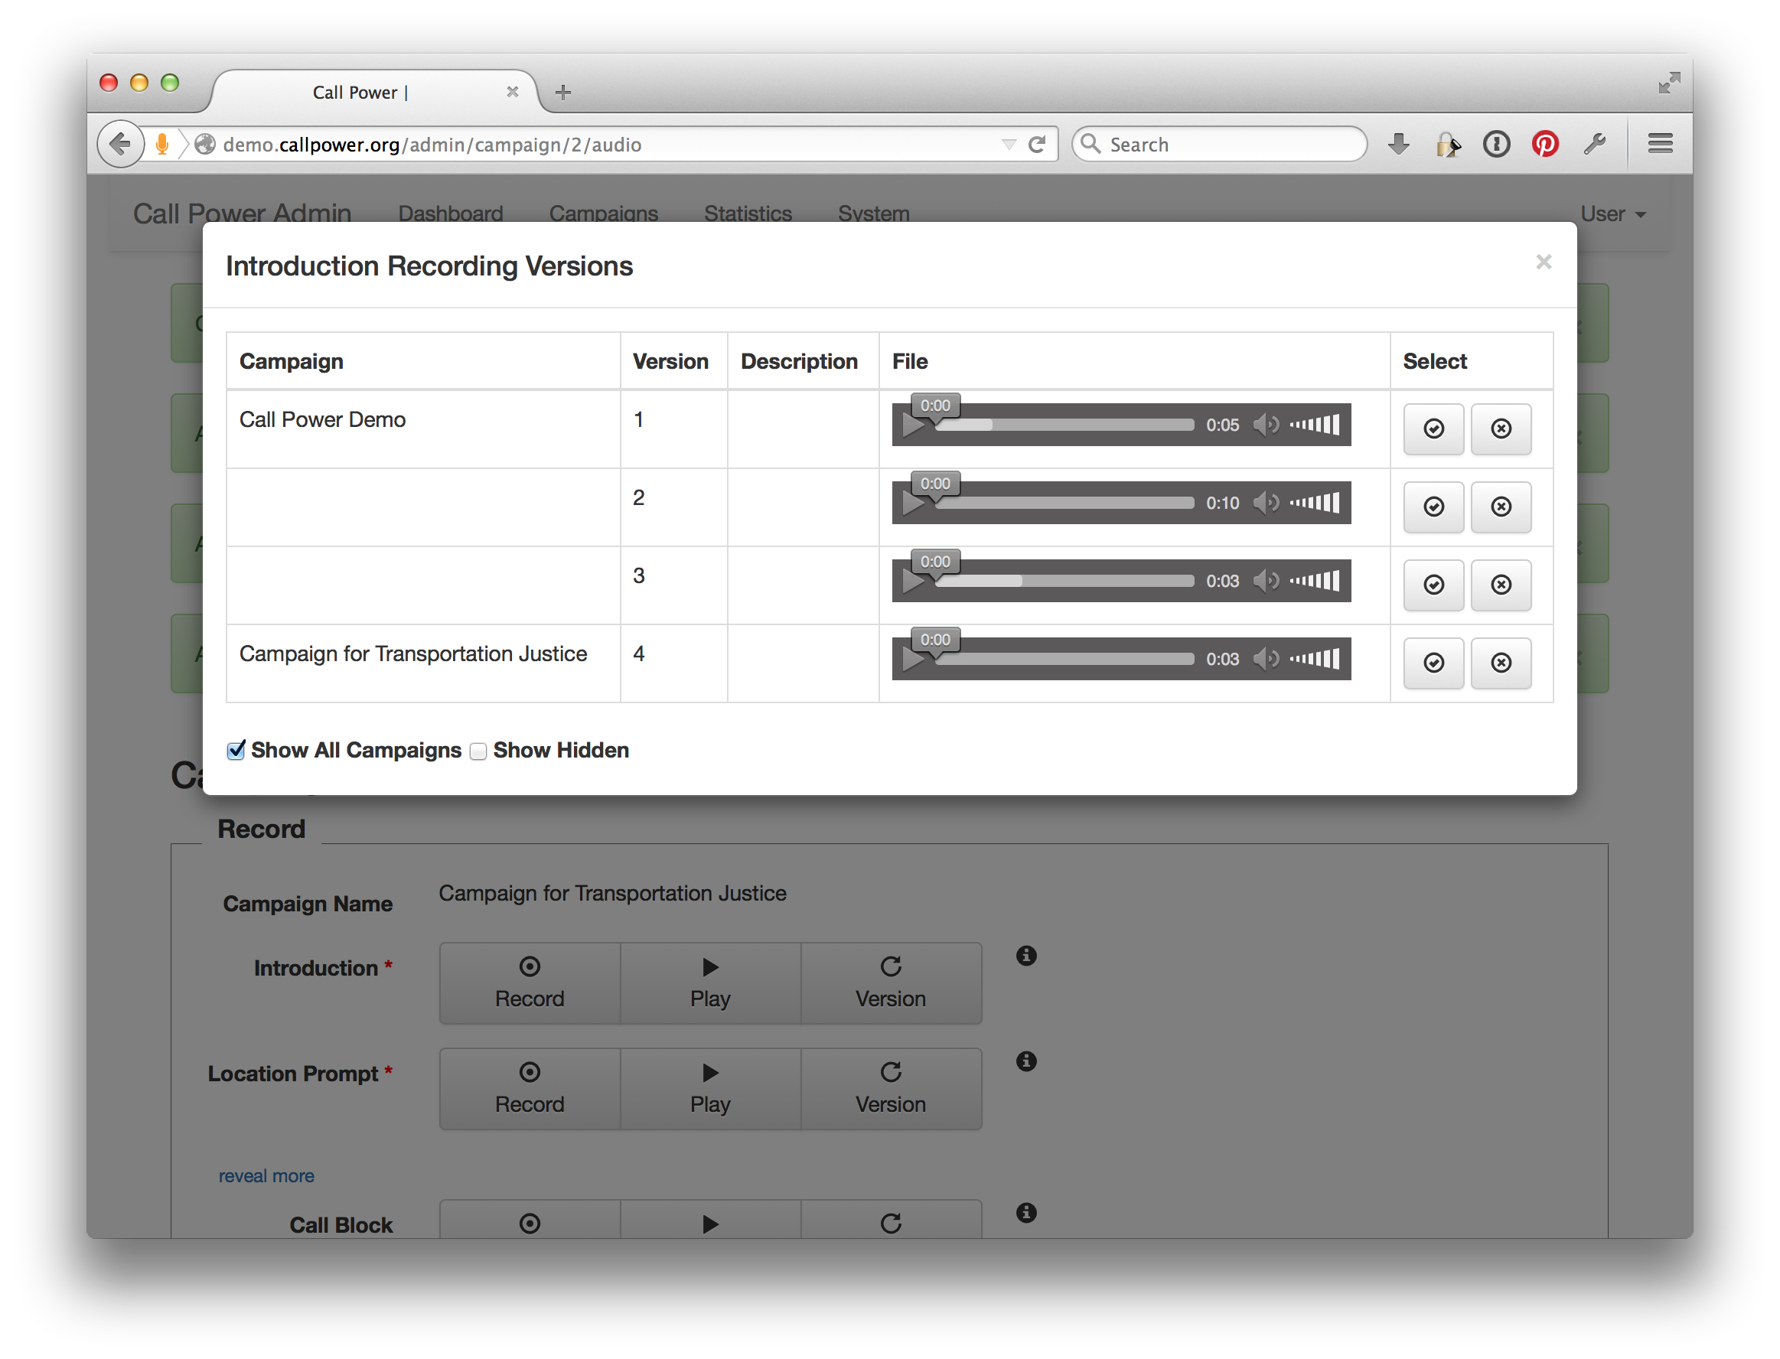The width and height of the screenshot is (1780, 1359).
Task: Click 'Campaign for Transportation Justice' table cell
Action: click(422, 663)
